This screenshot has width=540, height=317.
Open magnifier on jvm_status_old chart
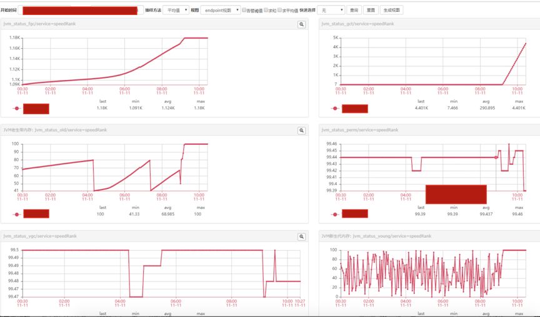point(301,130)
